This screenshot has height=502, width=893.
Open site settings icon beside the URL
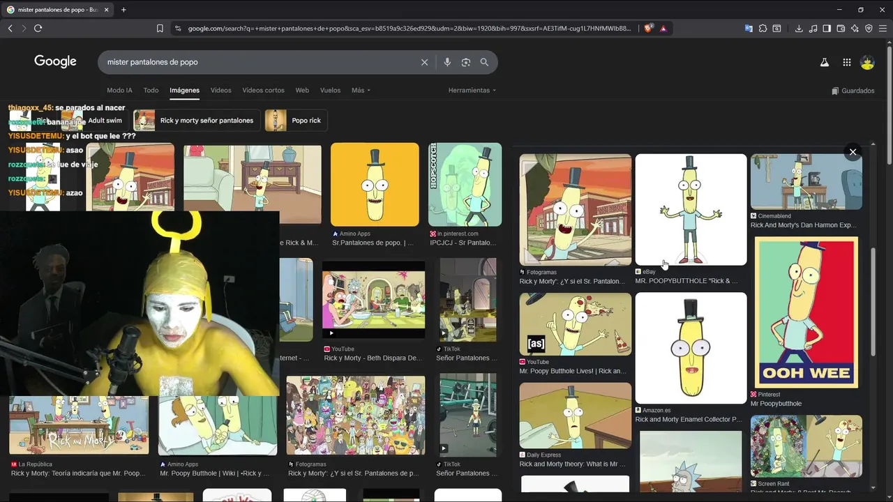[x=178, y=29]
